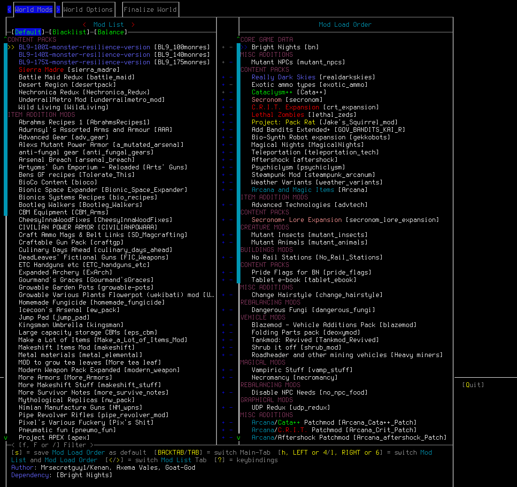Click the minus sign beside C.R.I.T. Expansion
Viewport: 517px width, 487px height.
(x=231, y=107)
